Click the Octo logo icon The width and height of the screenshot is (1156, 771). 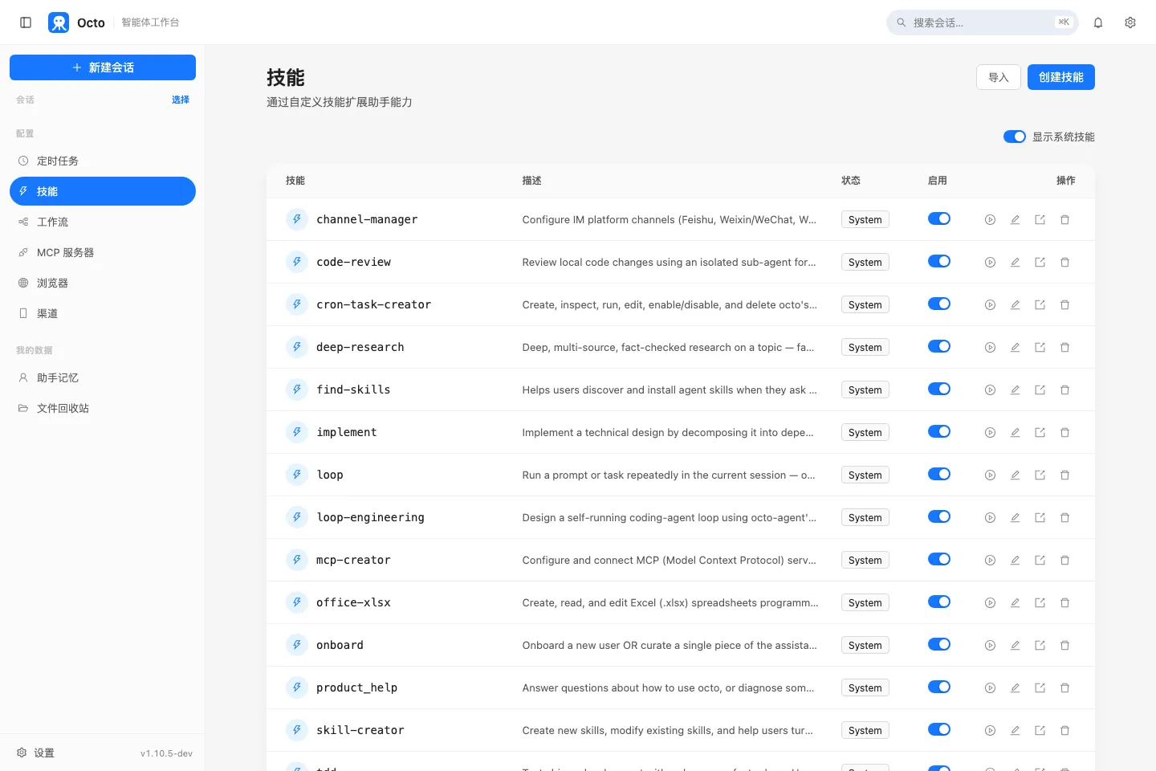tap(59, 22)
